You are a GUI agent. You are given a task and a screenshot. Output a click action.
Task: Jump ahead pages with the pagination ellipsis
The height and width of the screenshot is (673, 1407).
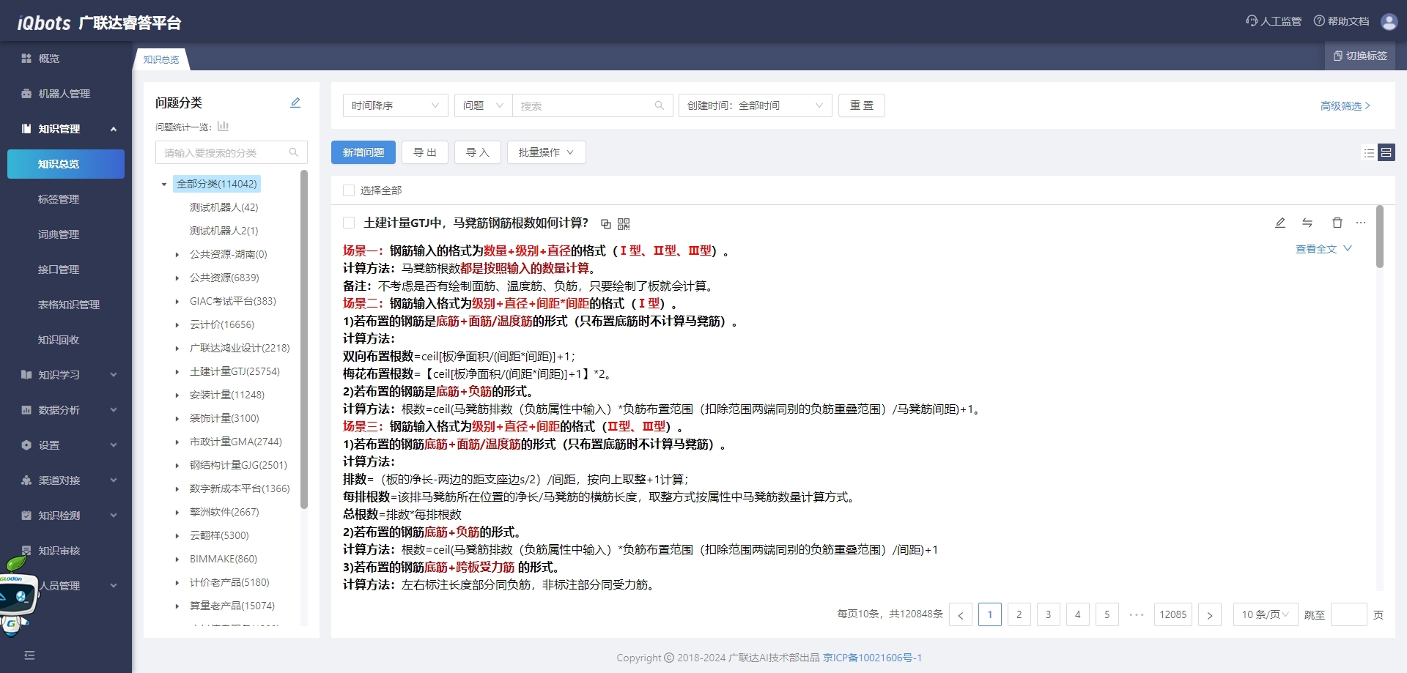click(1137, 614)
